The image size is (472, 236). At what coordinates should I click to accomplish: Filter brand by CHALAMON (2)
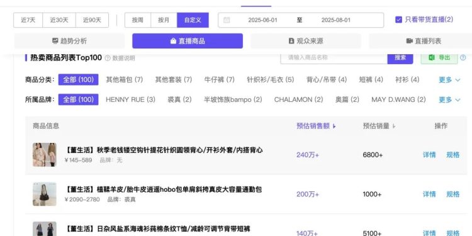point(298,99)
